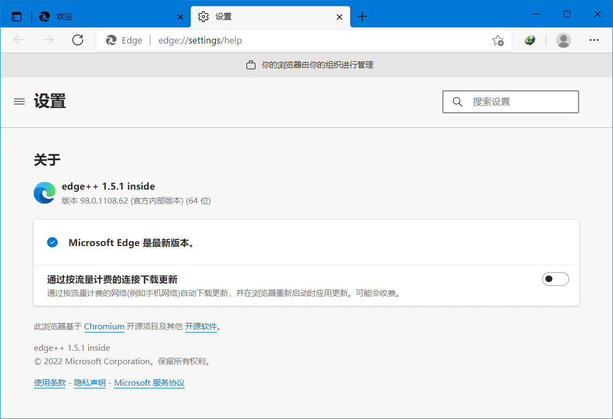The image size is (613, 419).
Task: Open the vertical tabs actions menu icon
Action: click(x=17, y=17)
